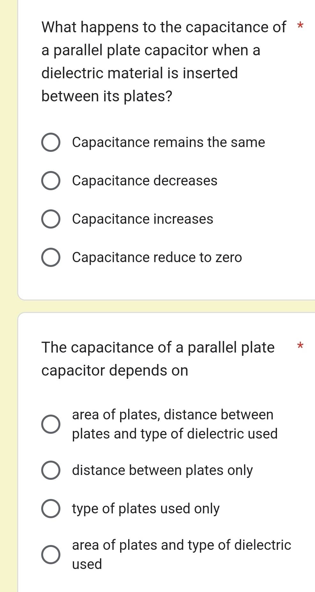Select the 'Capacitance increases' radio button
This screenshot has width=315, height=592.
coord(51,219)
